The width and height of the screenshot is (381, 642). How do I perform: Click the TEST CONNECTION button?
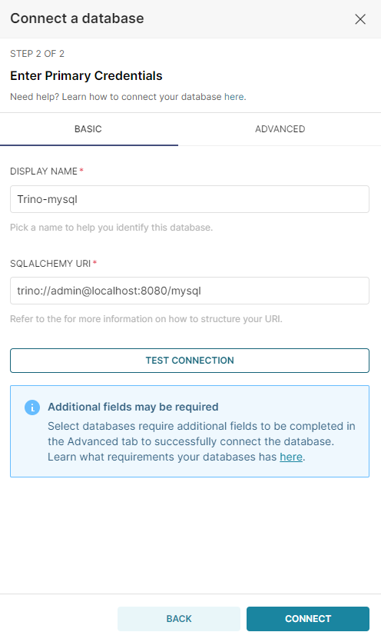[x=190, y=361]
